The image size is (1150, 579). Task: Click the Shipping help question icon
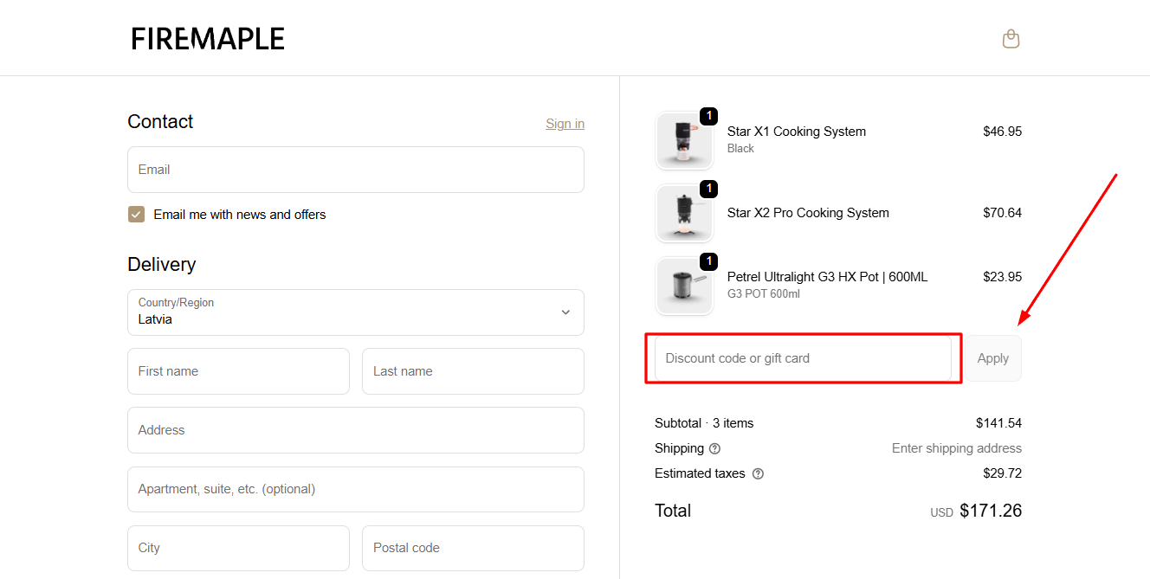click(x=714, y=448)
